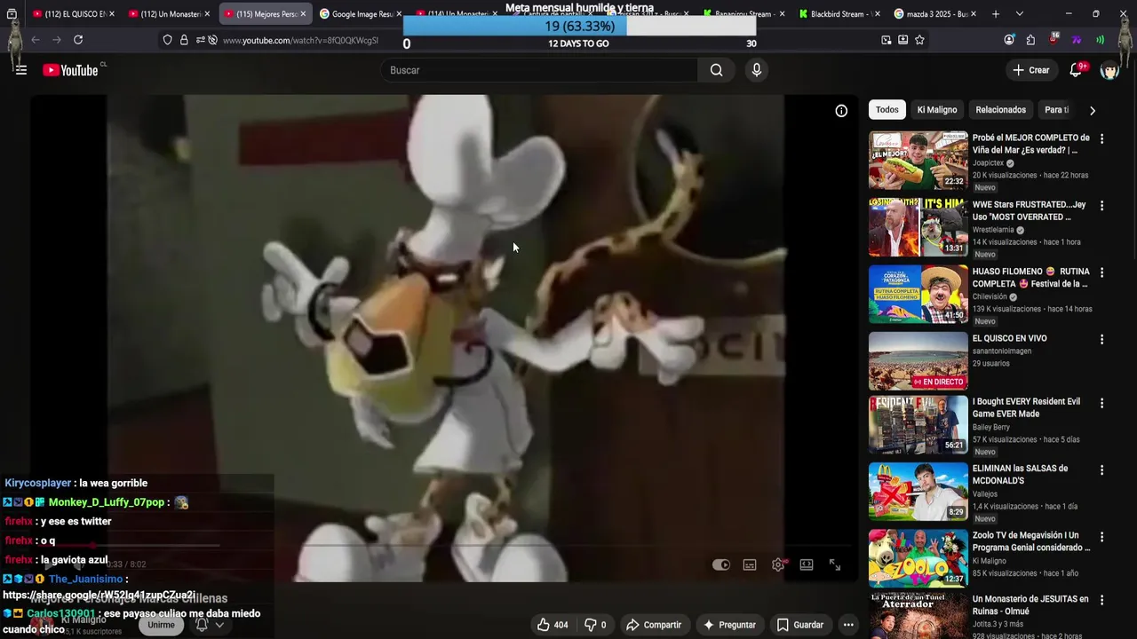The width and height of the screenshot is (1137, 639).
Task: Select the Para ti filter chip
Action: click(1056, 110)
